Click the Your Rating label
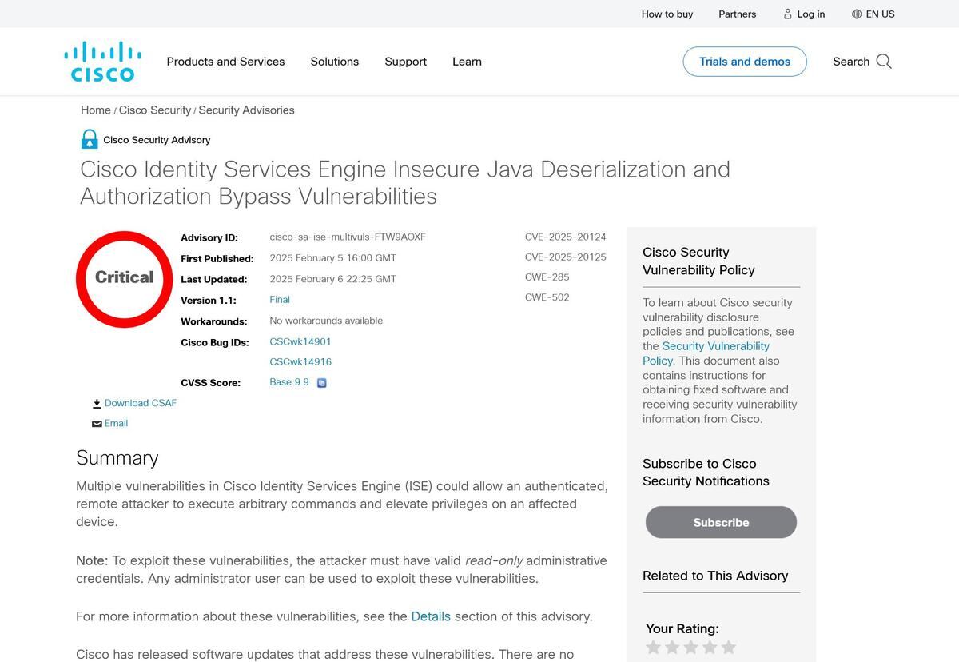The image size is (959, 662). pos(682,629)
